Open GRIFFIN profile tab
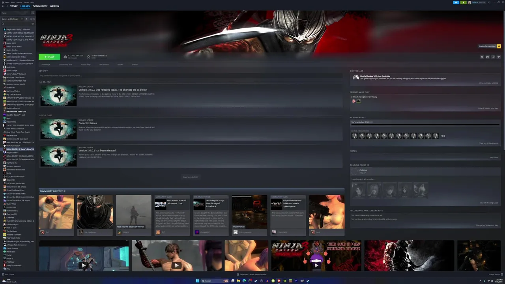The image size is (505, 284). [54, 6]
